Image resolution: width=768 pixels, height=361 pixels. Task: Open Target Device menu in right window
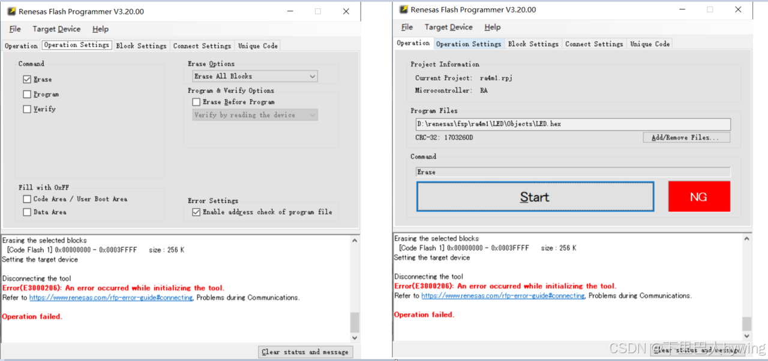[x=448, y=27]
